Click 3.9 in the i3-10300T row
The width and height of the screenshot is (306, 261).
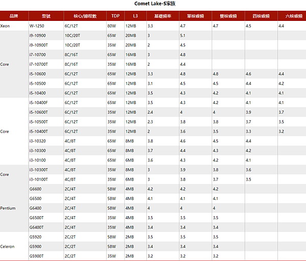(x=183, y=170)
